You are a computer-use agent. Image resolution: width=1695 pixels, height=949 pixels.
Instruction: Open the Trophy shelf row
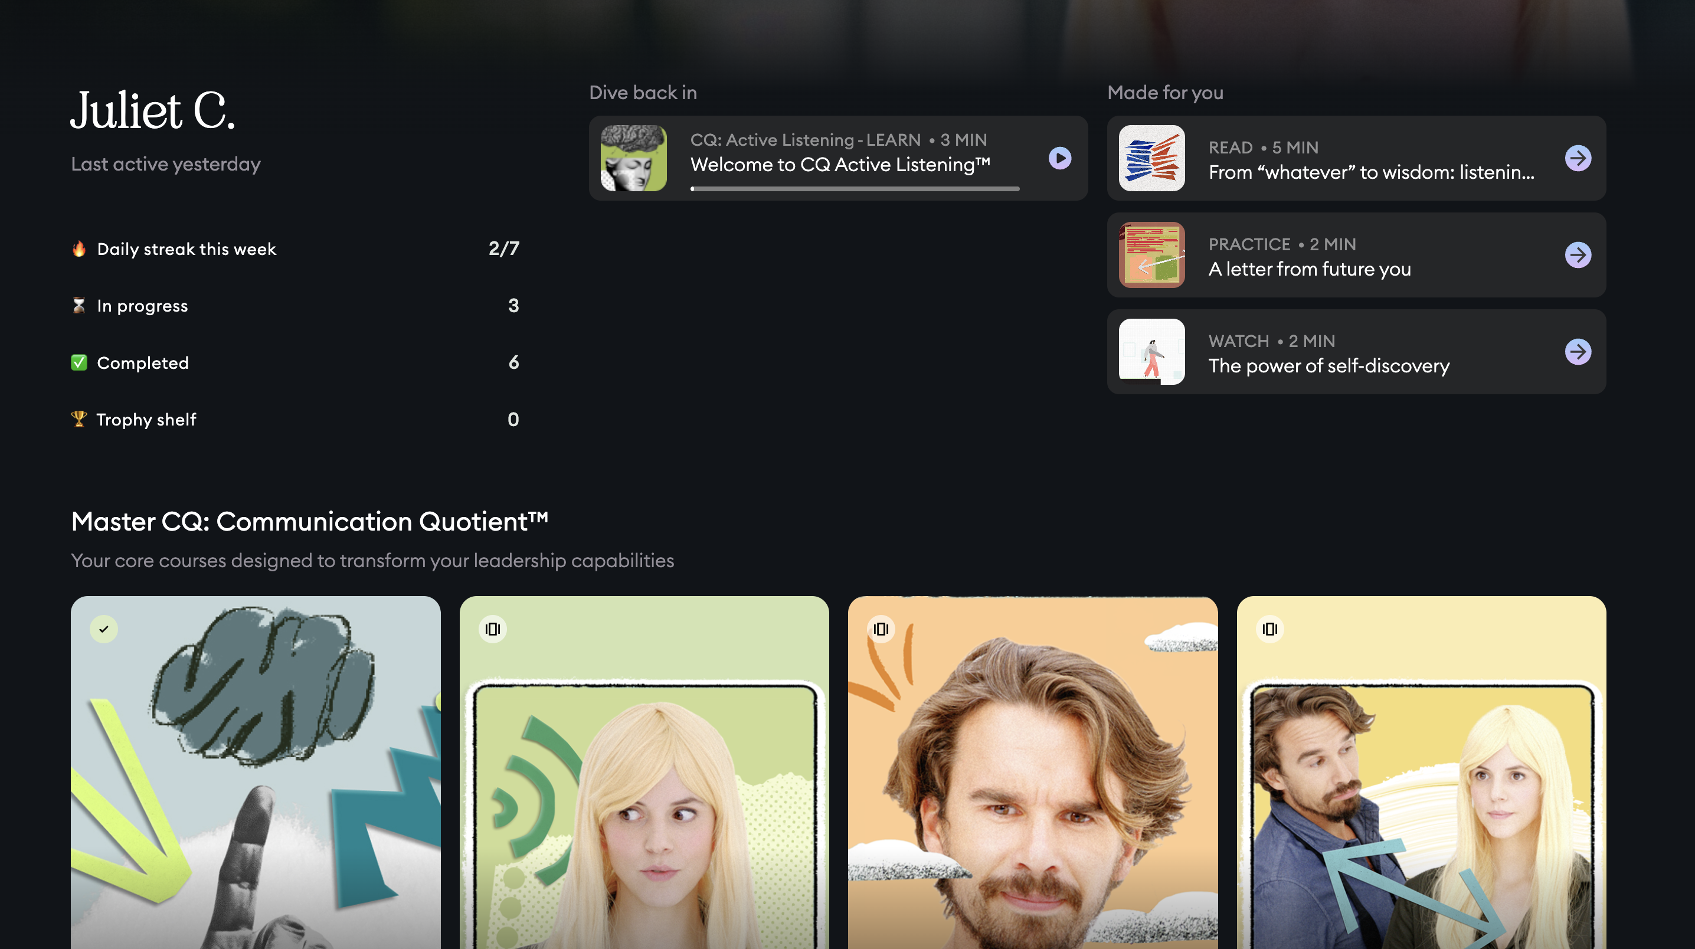tap(295, 419)
